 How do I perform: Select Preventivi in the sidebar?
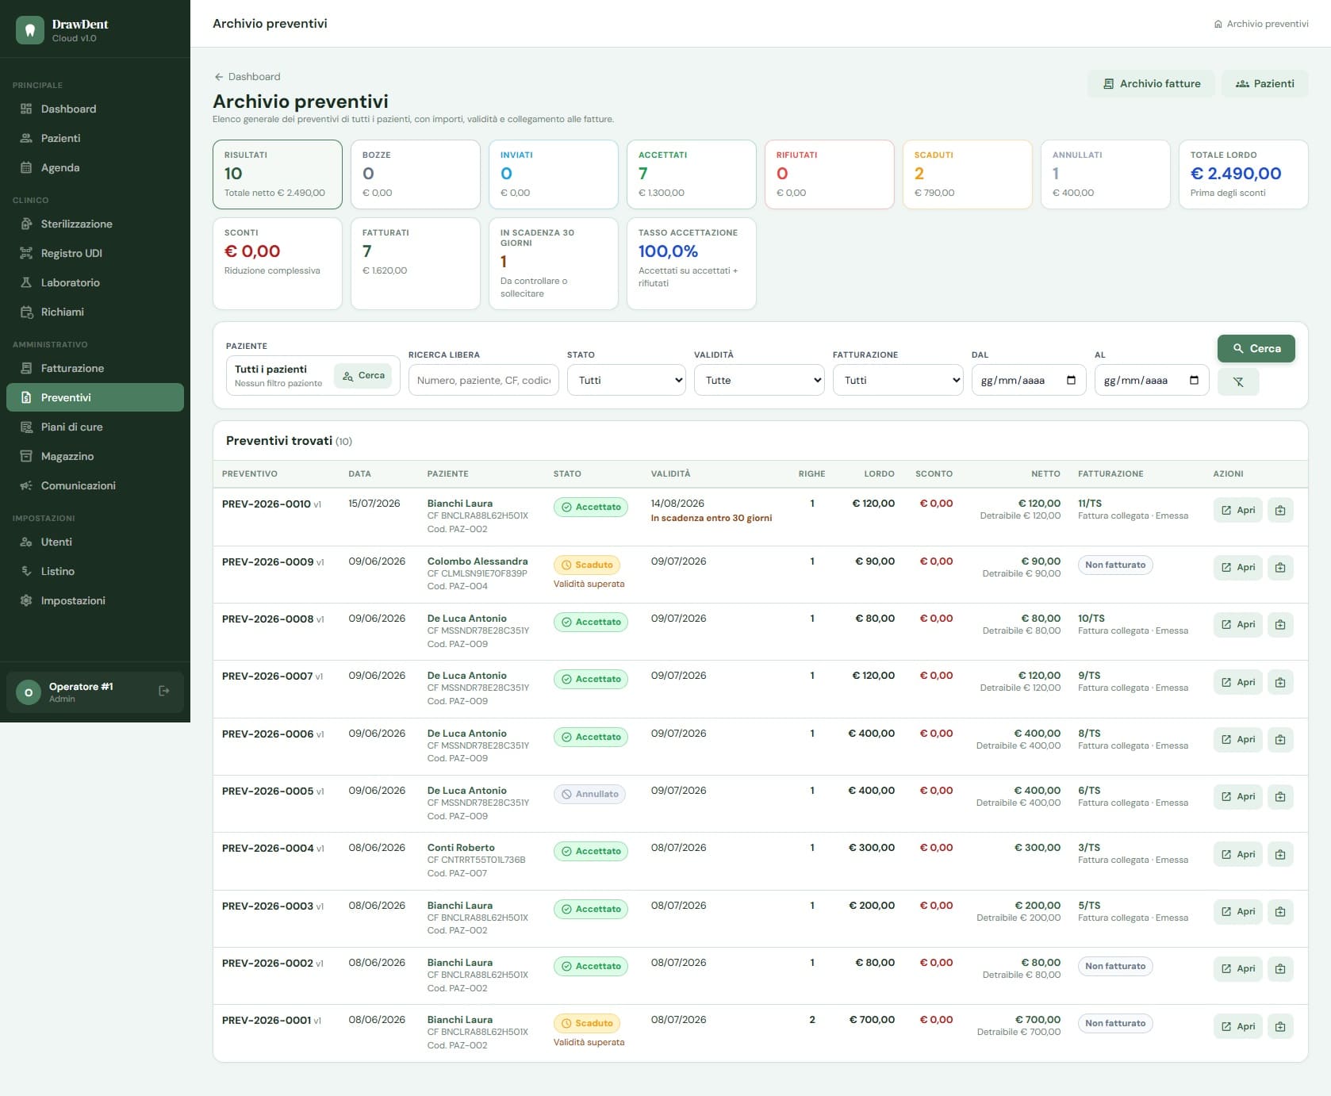(x=95, y=397)
